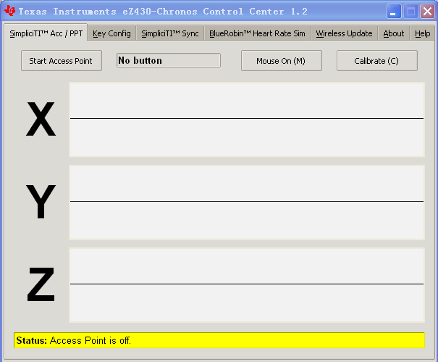Click the Z axis acceleration graph
Image resolution: width=438 pixels, height=362 pixels.
coord(247,285)
